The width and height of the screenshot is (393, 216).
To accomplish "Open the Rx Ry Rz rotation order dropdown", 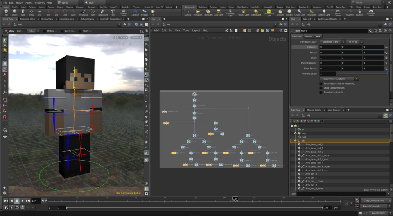I will (354, 42).
